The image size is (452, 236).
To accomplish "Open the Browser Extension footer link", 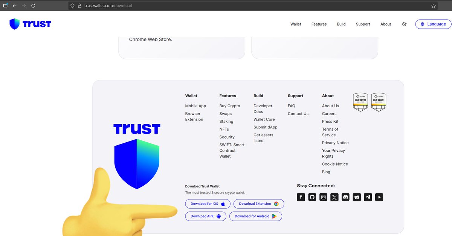I will point(194,116).
